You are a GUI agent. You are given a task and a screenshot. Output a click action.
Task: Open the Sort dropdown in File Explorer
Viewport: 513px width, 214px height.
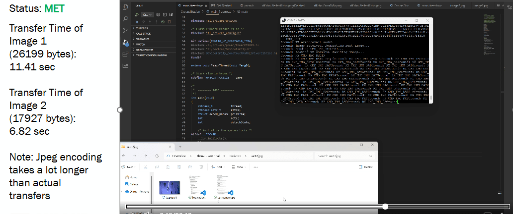(217, 167)
